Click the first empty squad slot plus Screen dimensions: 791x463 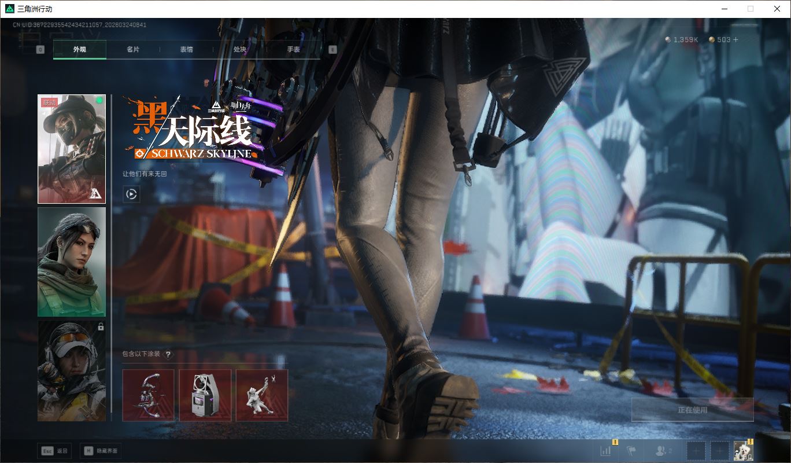[x=696, y=450]
